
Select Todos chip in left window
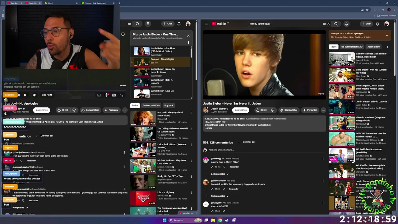point(135,105)
